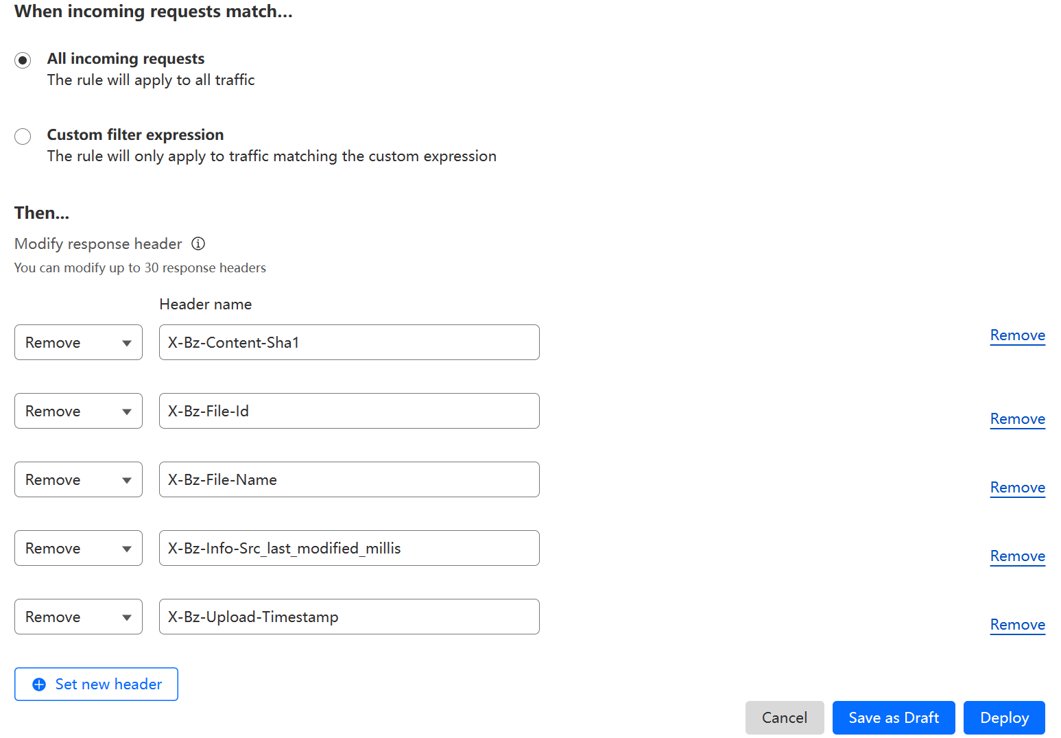This screenshot has width=1061, height=738.
Task: Click the X-Bz-Upload-Timestamp header name field
Action: (x=349, y=617)
